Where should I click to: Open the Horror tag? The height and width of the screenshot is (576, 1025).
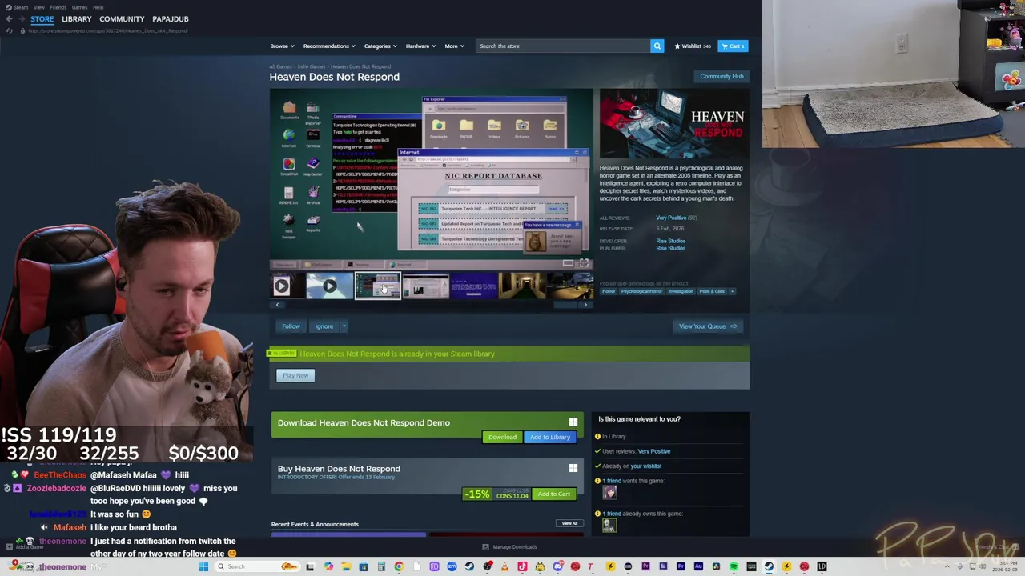[x=609, y=291]
